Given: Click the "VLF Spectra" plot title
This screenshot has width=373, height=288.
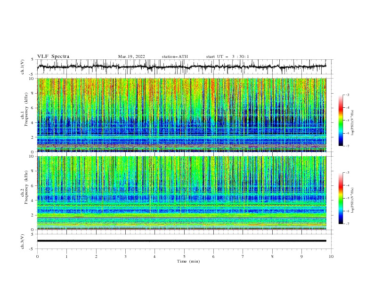Looking at the screenshot, I should [53, 56].
